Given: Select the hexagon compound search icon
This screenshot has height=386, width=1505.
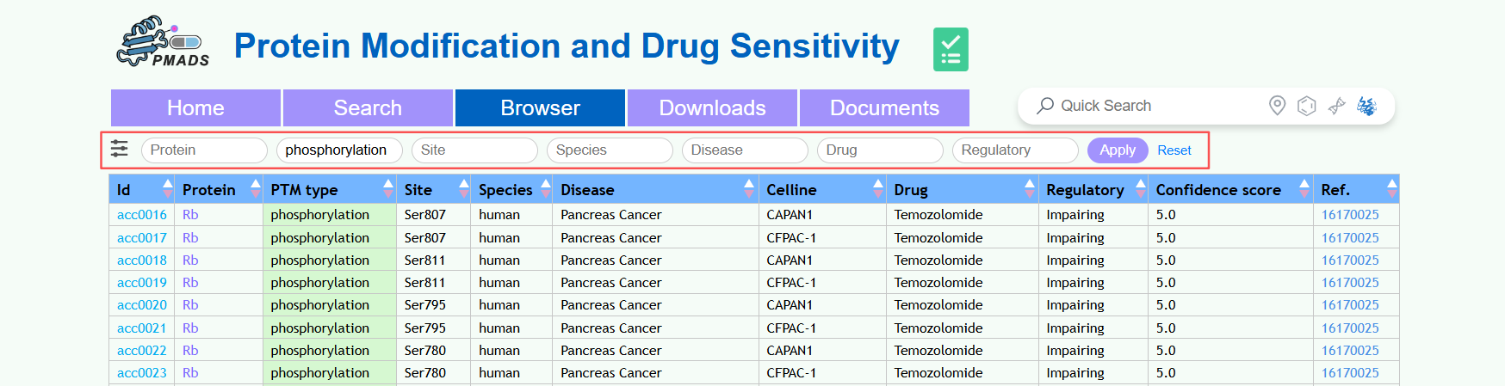Looking at the screenshot, I should click(1306, 106).
